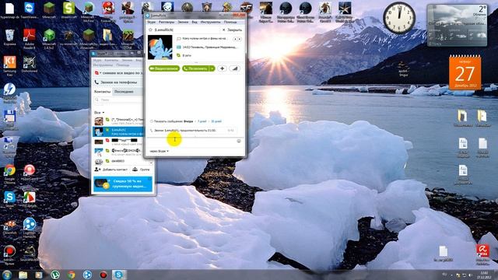The width and height of the screenshot is (498, 280).
Task: Open the status dropdown next to the mood message
Action: coord(97,73)
